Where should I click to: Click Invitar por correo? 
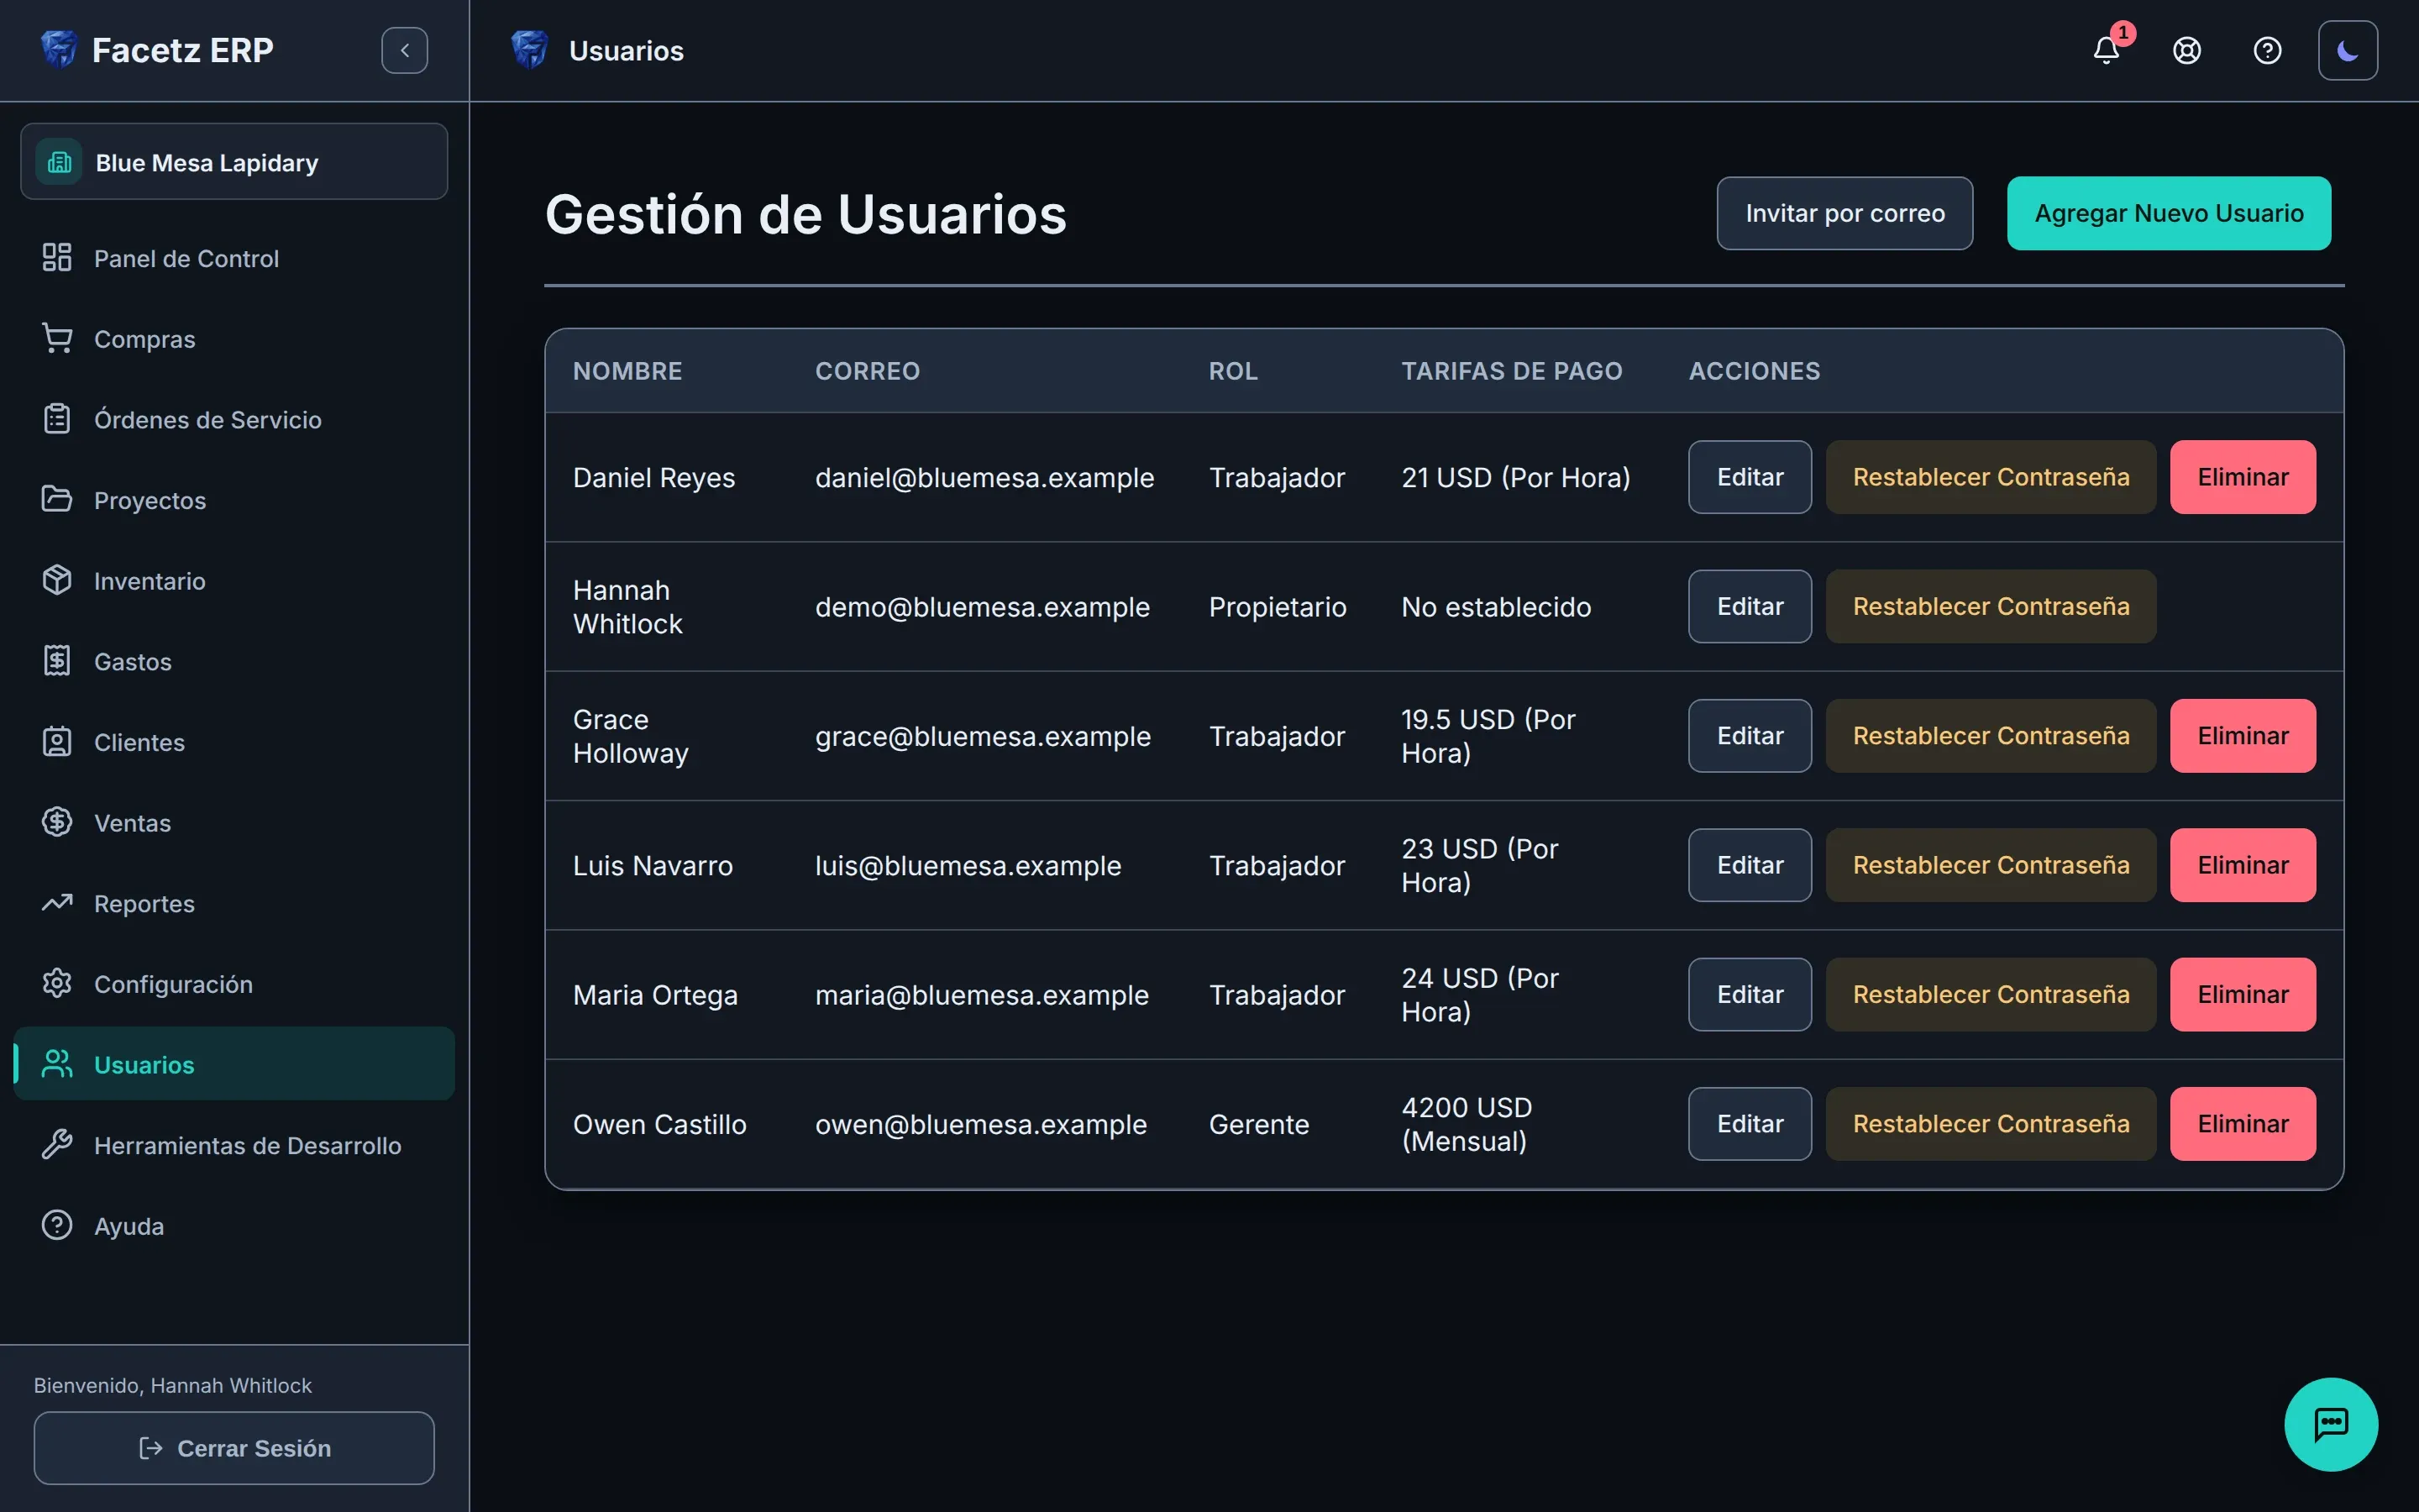(1844, 213)
